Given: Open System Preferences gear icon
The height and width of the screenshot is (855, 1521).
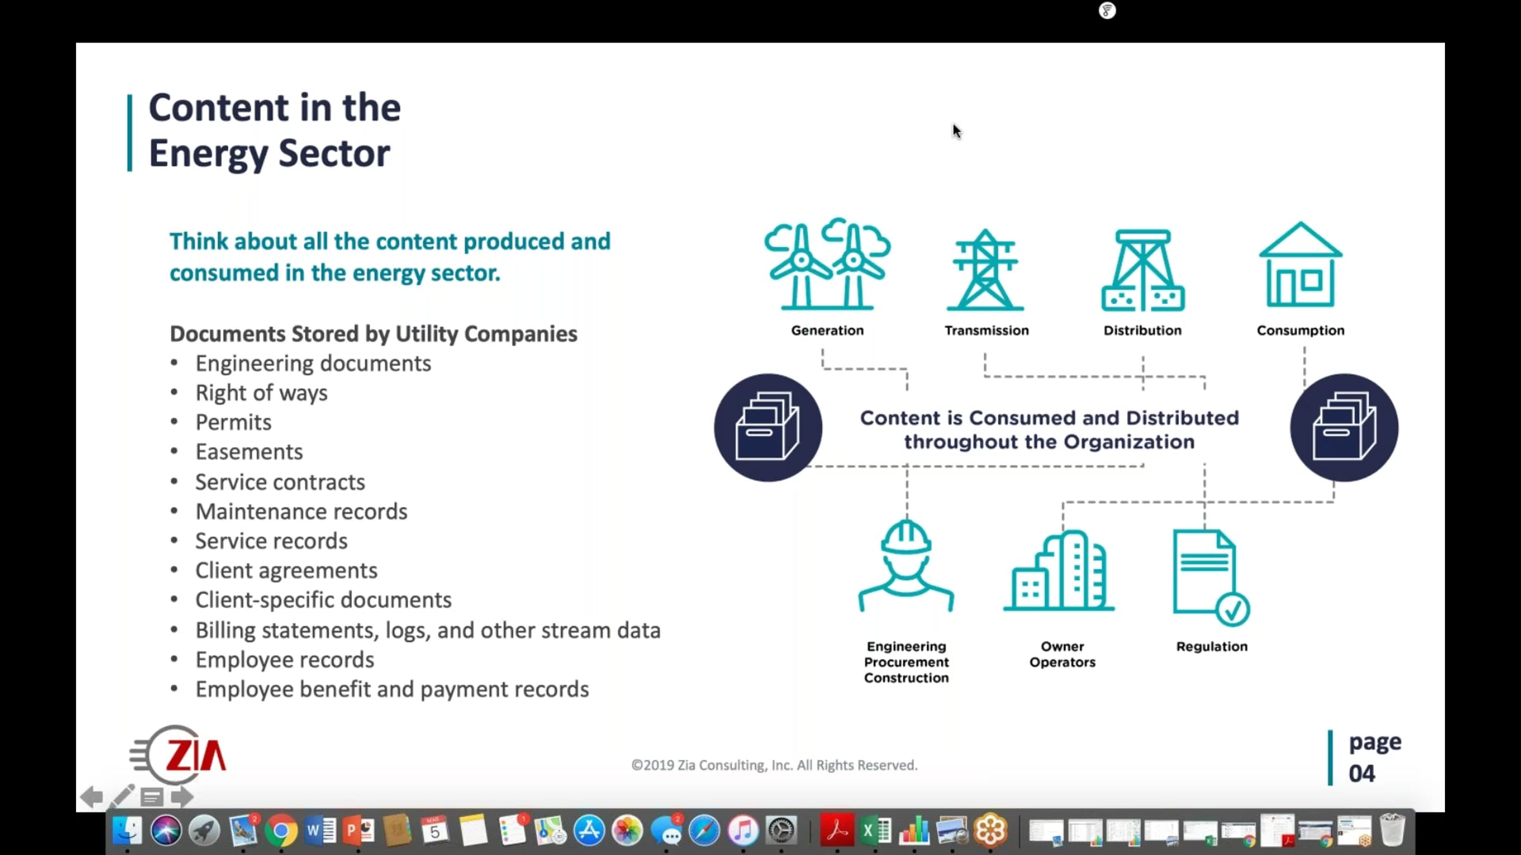Looking at the screenshot, I should pyautogui.click(x=781, y=831).
